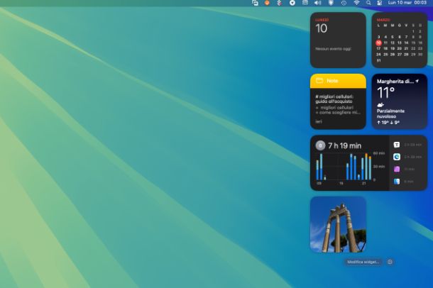Screen dimensions: 433x288
Task: Select date 24 in Marzo calendar
Action: tap(378, 55)
